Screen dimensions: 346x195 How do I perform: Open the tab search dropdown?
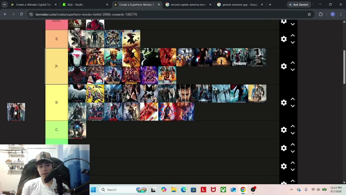[4, 5]
